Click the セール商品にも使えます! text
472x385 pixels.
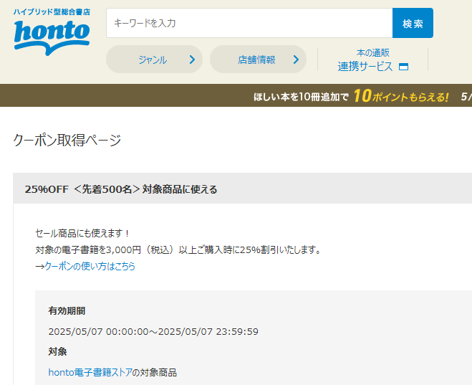(x=82, y=233)
